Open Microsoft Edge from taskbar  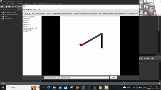(49, 88)
